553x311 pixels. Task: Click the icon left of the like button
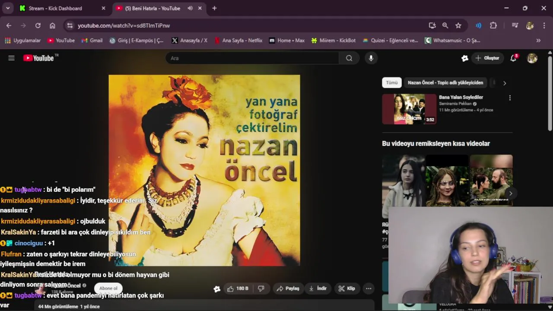click(x=217, y=289)
